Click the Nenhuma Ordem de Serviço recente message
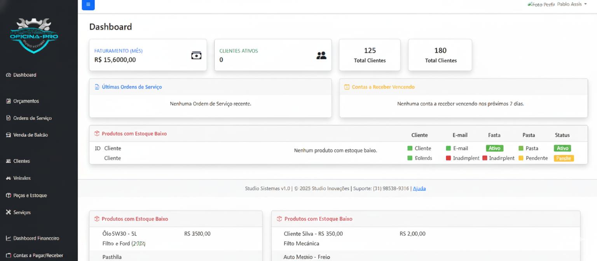 pyautogui.click(x=210, y=104)
